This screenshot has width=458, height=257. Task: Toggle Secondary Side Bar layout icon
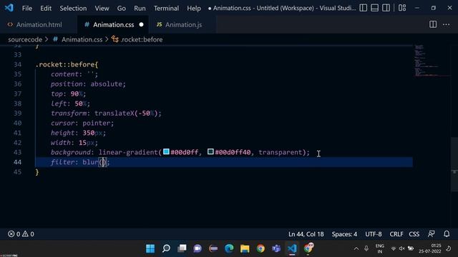tap(386, 8)
